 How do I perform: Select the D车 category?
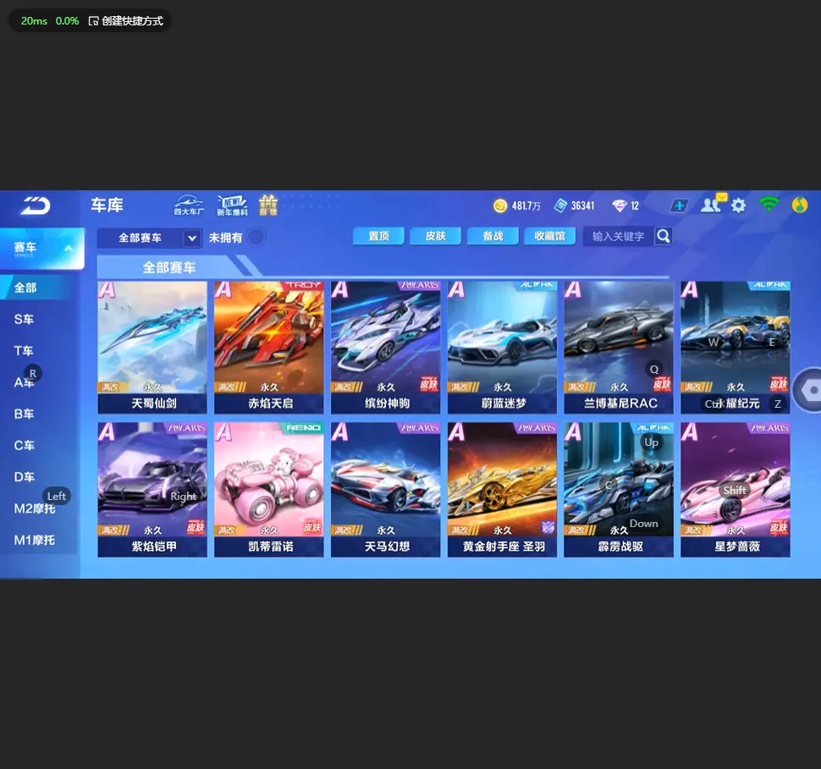[24, 477]
